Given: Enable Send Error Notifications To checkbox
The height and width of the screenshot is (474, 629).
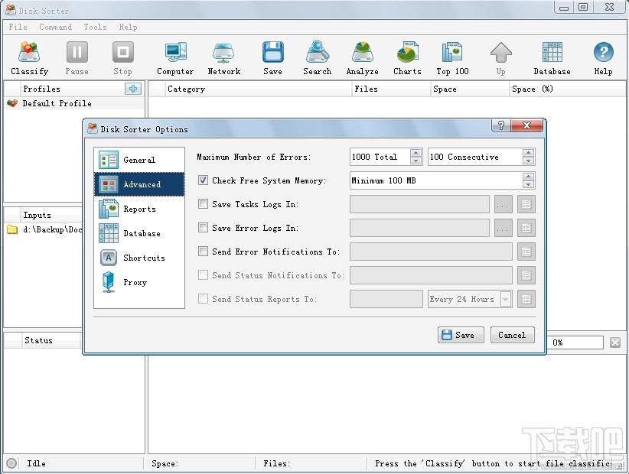Looking at the screenshot, I should point(203,252).
